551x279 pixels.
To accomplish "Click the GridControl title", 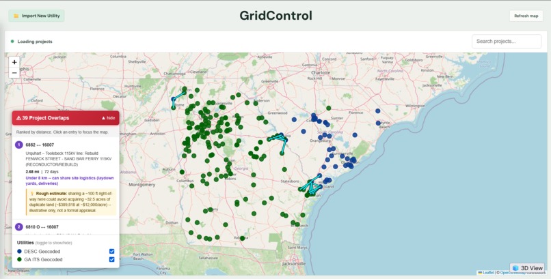I will [x=276, y=16].
